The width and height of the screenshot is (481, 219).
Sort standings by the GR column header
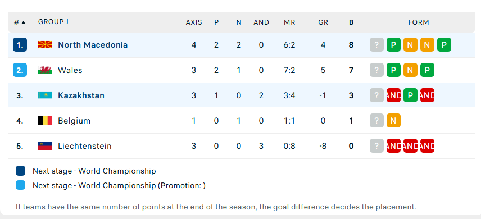click(x=323, y=22)
